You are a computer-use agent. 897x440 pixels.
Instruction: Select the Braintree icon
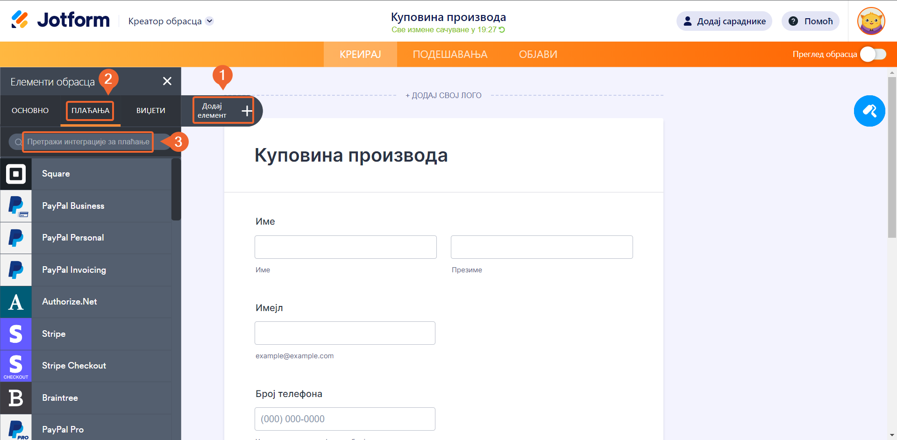coord(16,398)
